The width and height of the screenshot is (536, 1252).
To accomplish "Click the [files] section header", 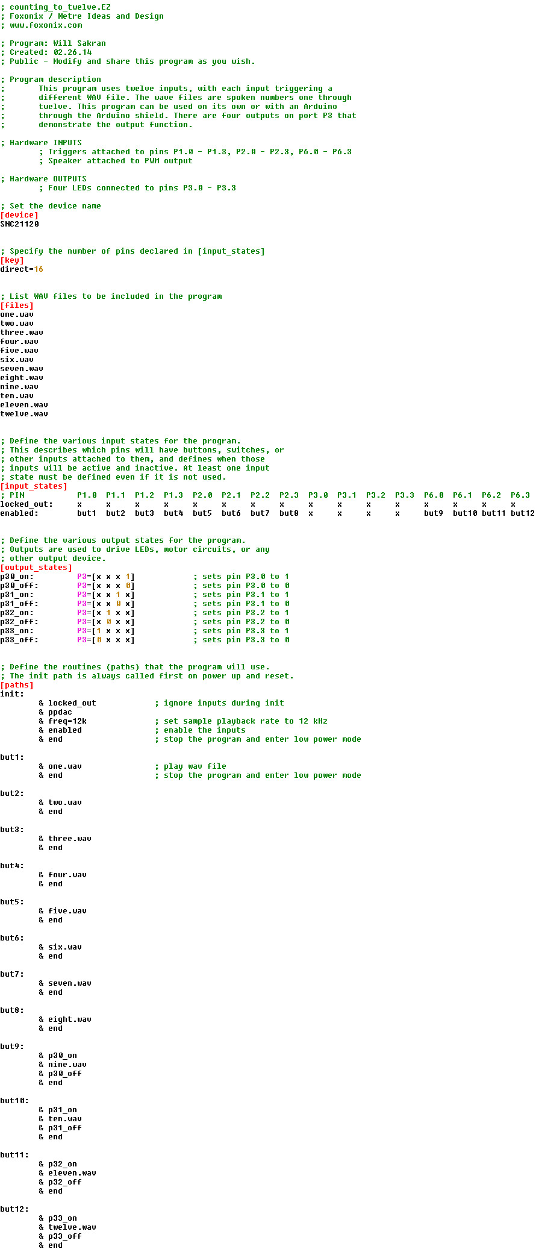I will click(17, 305).
